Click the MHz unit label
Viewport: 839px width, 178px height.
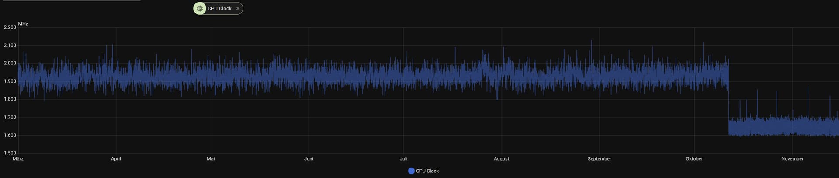(23, 24)
